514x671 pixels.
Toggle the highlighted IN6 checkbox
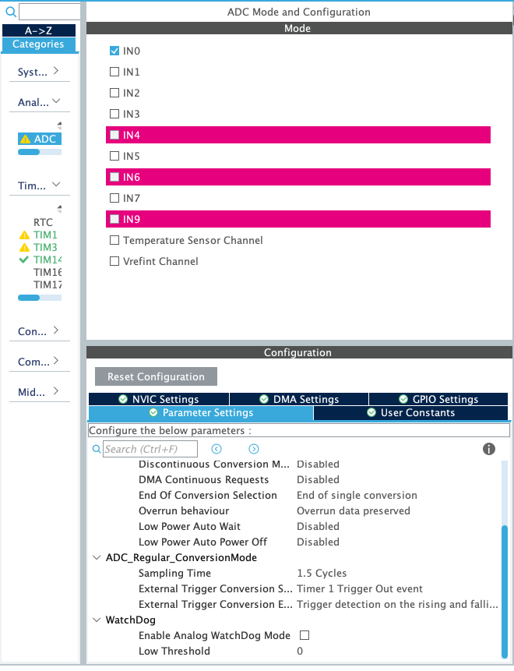[x=114, y=177]
